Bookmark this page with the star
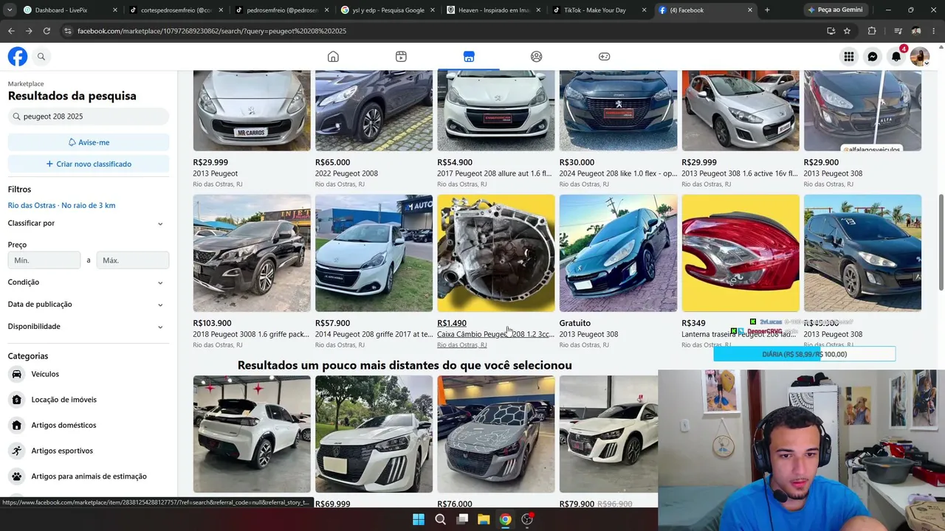This screenshot has width=945, height=531. [x=847, y=31]
